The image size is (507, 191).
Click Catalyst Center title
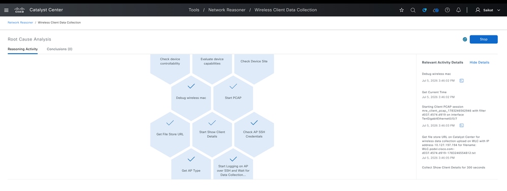coord(46,10)
